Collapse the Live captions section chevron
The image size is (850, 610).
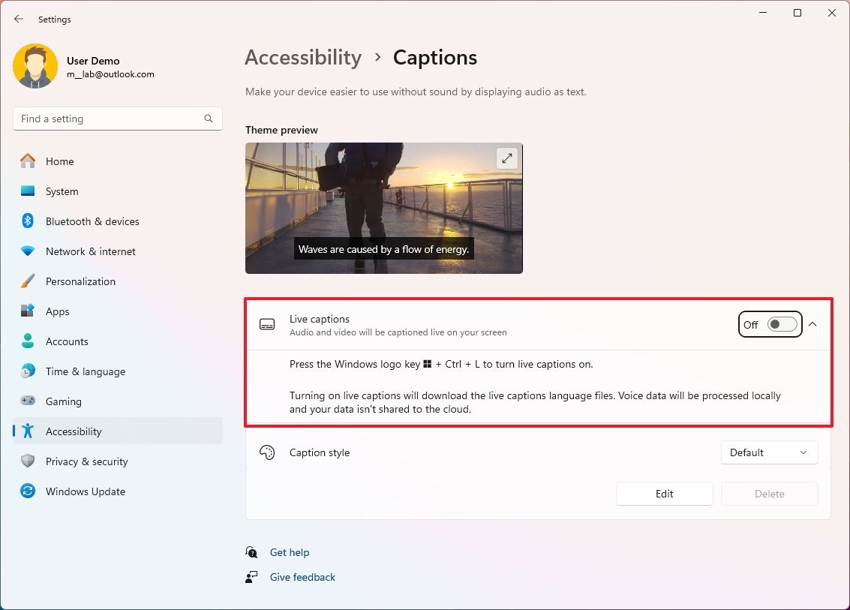click(x=812, y=324)
